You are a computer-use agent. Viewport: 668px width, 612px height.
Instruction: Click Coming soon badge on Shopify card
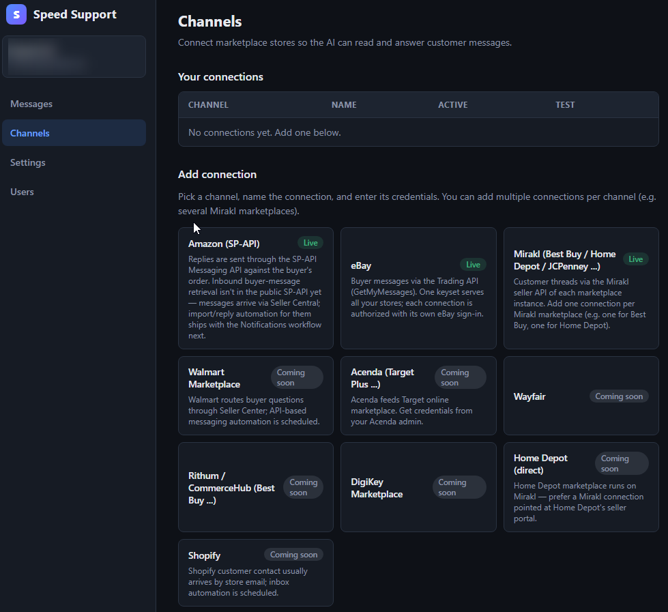pos(293,555)
